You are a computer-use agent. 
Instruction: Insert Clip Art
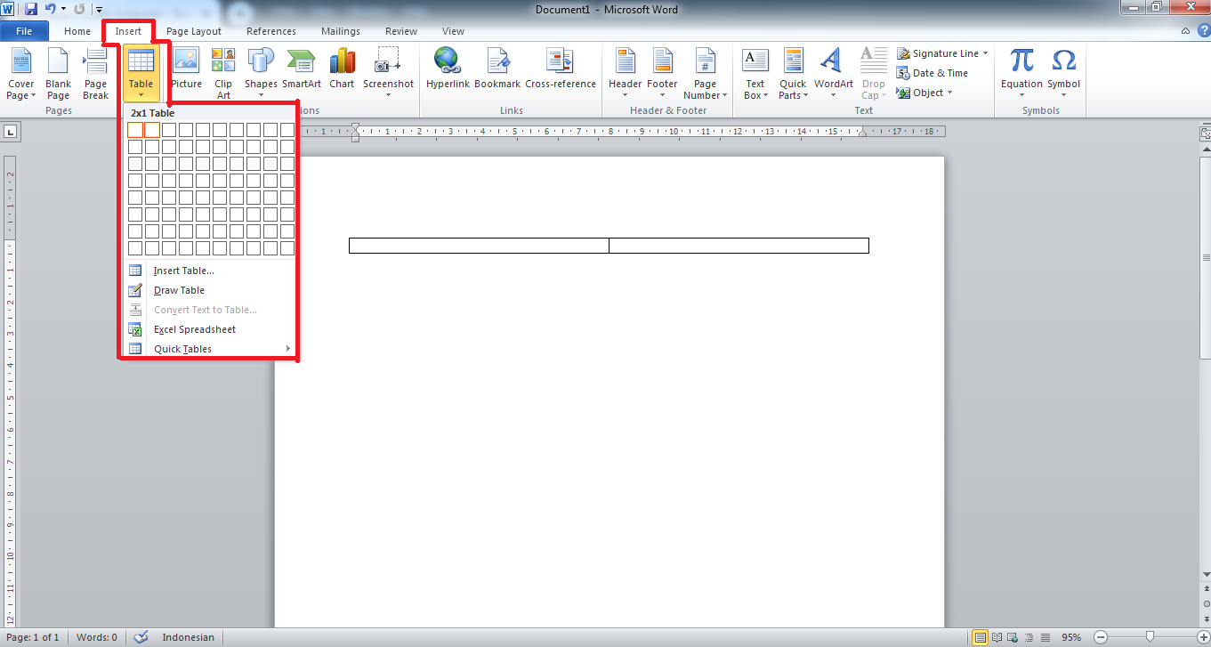coord(223,71)
